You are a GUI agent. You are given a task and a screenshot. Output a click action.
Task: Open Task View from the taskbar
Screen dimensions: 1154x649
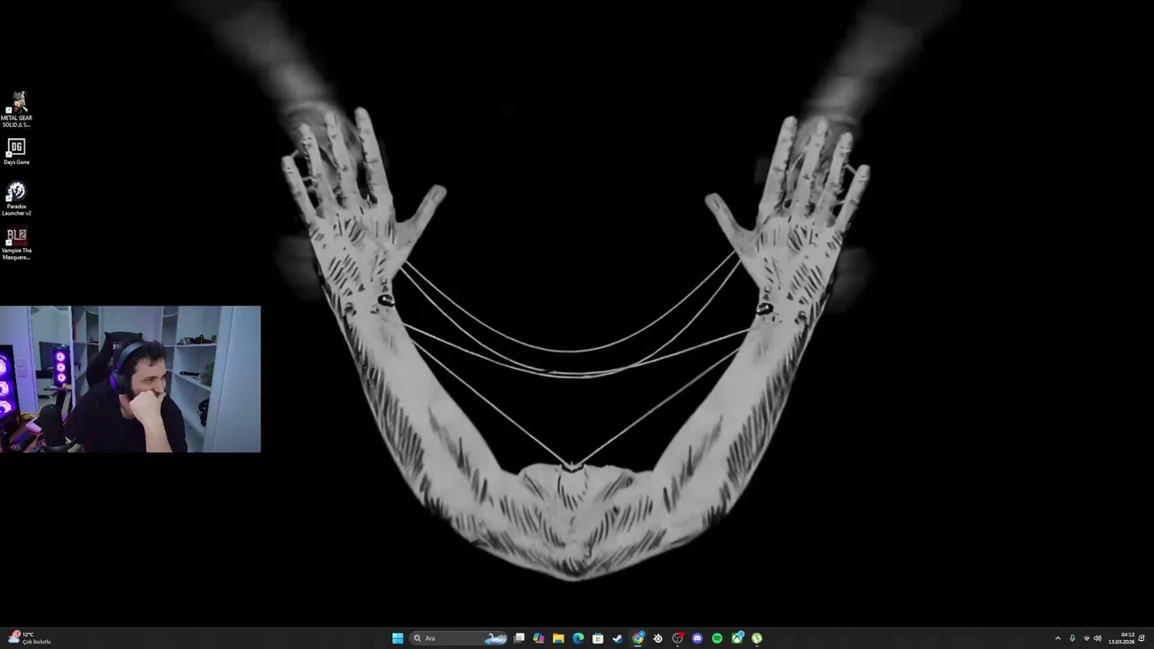pos(519,638)
